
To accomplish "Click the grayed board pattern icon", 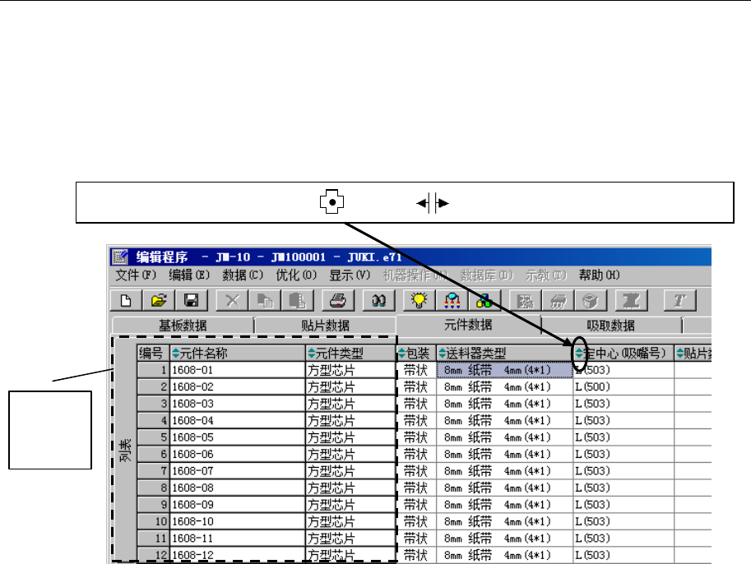I will [526, 301].
